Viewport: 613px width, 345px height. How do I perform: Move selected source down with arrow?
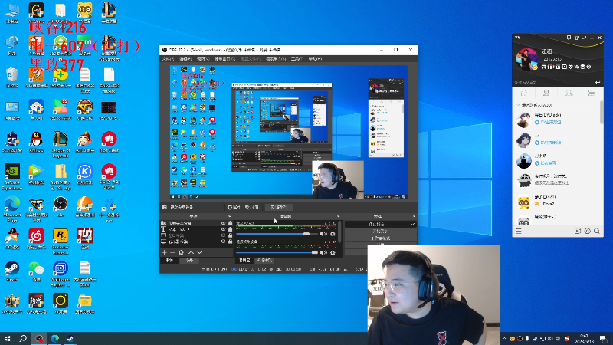(199, 253)
